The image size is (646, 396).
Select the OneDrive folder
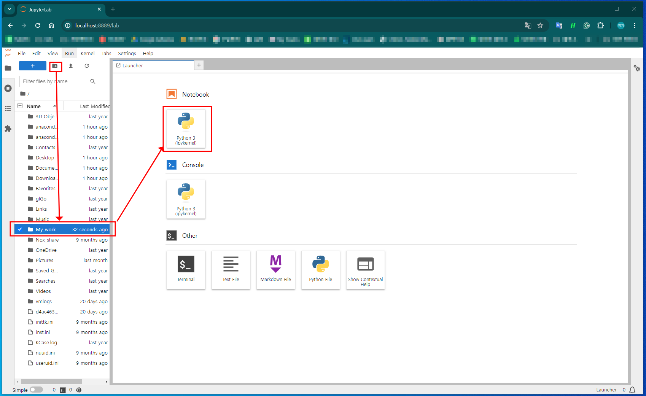pos(62,250)
